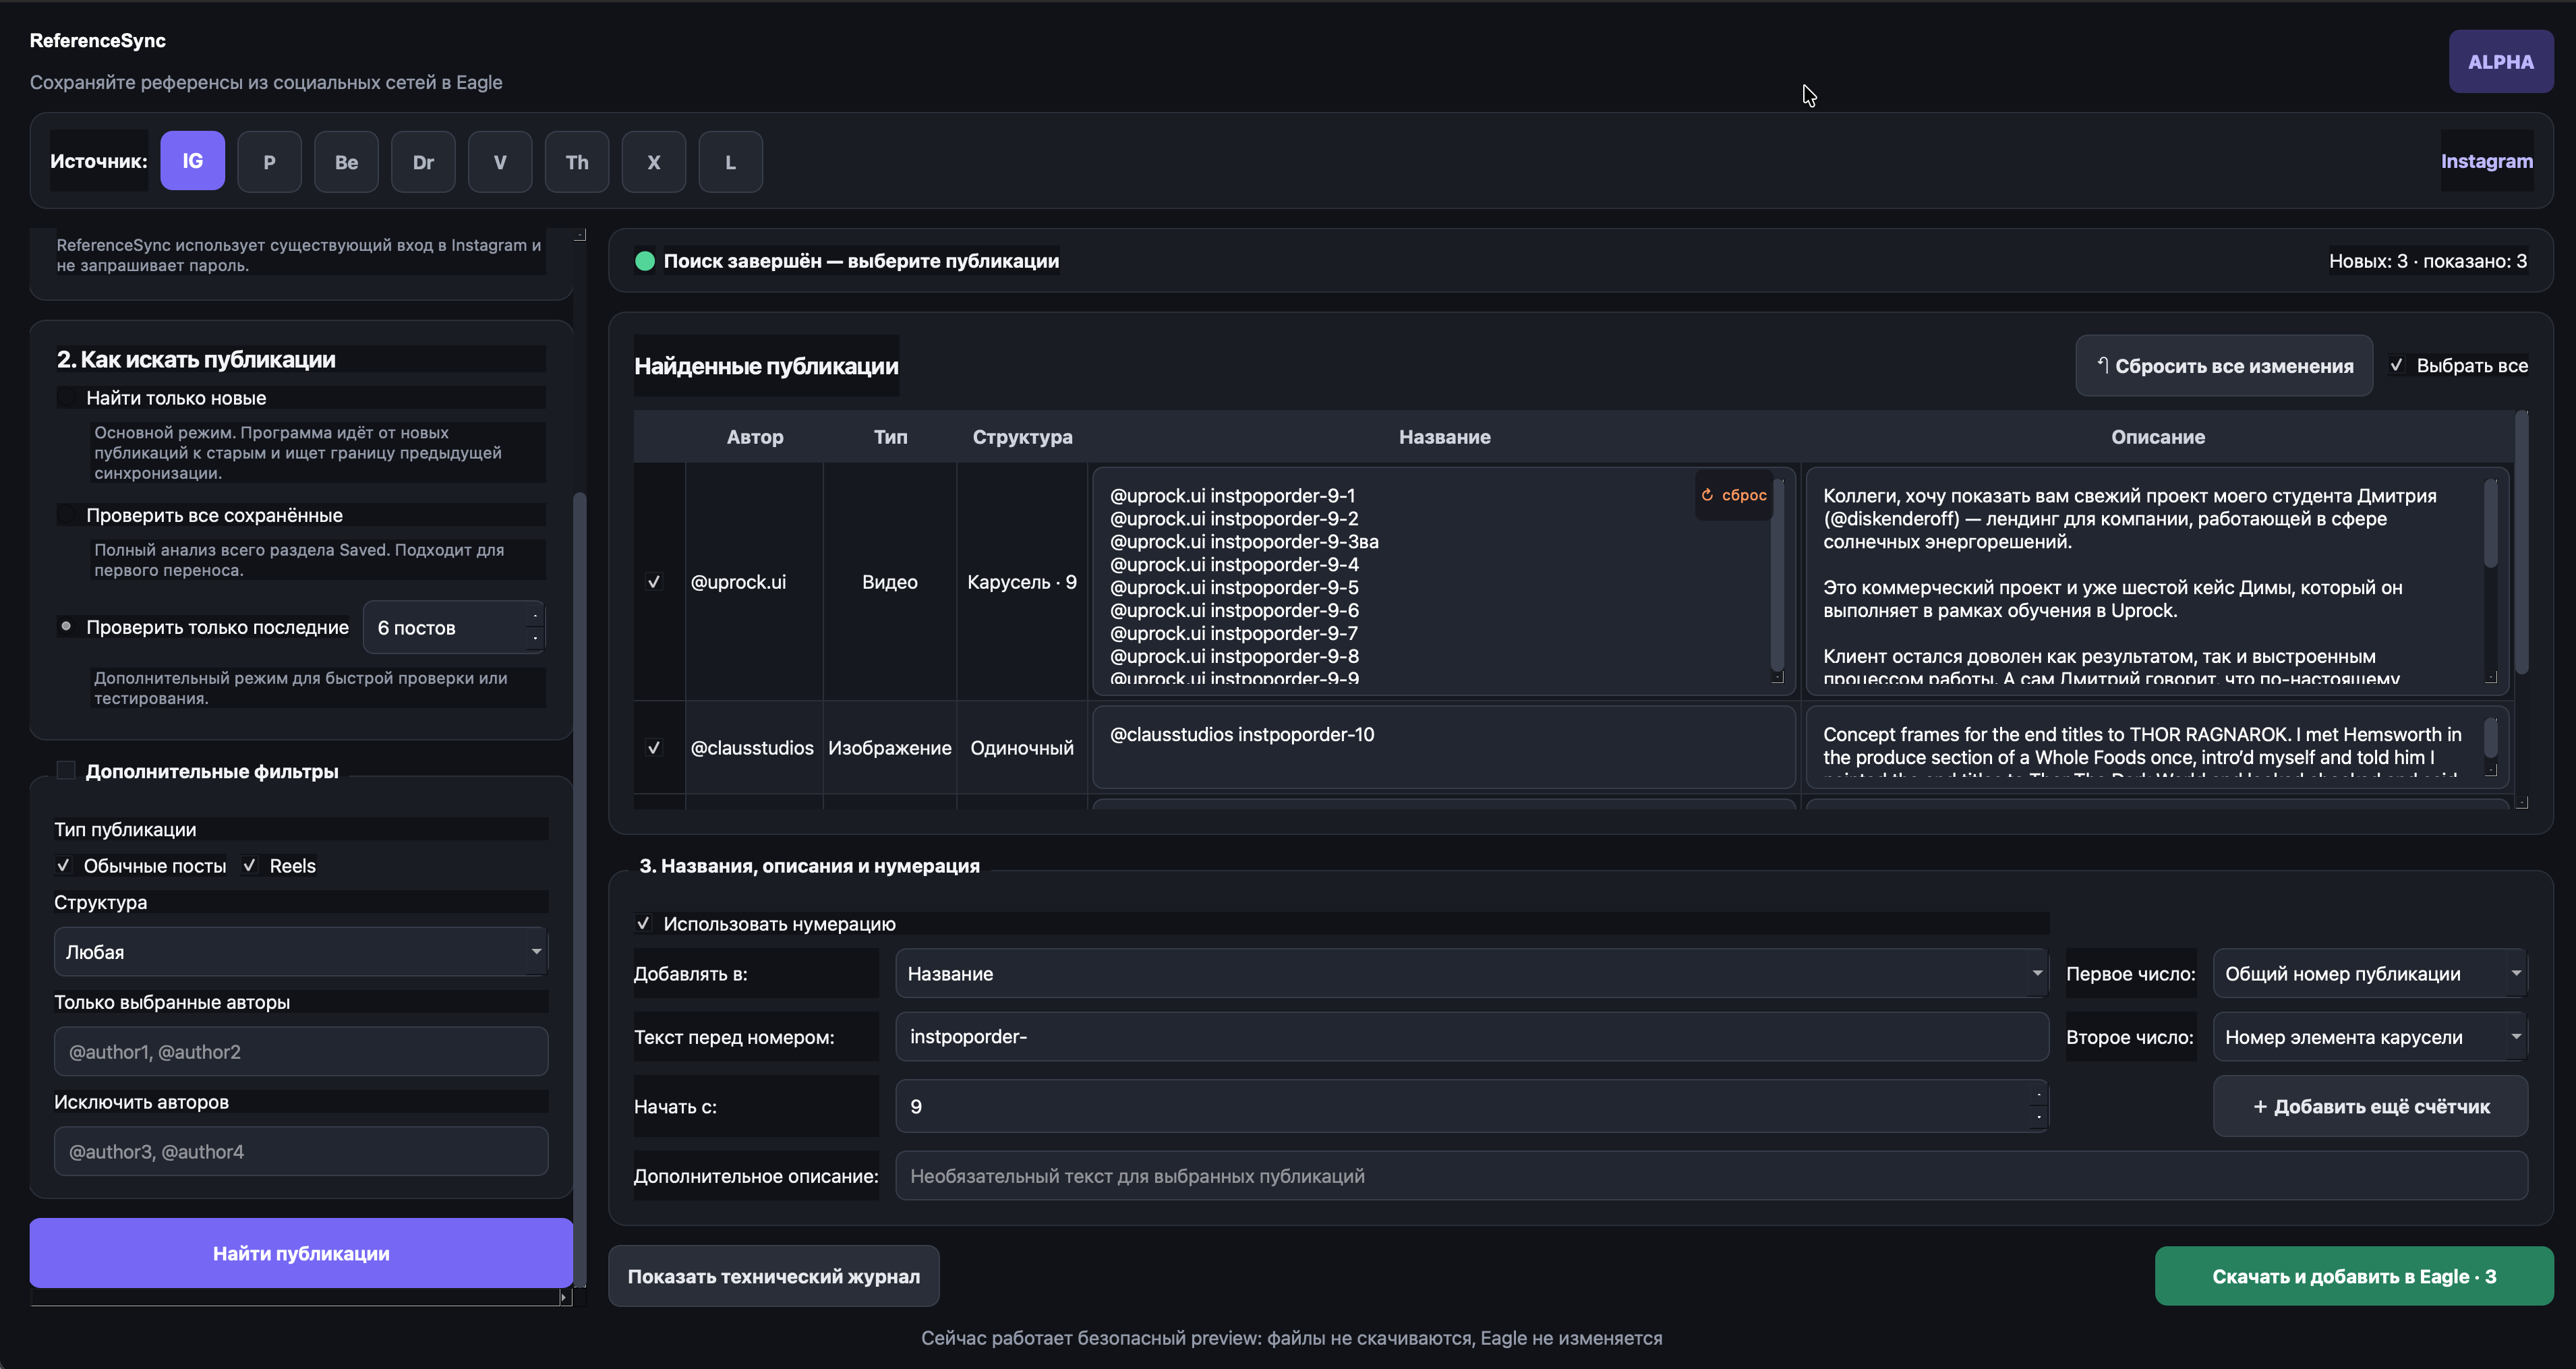Image resolution: width=2576 pixels, height=1369 pixels.
Task: Switch source to Be
Action: pos(346,161)
